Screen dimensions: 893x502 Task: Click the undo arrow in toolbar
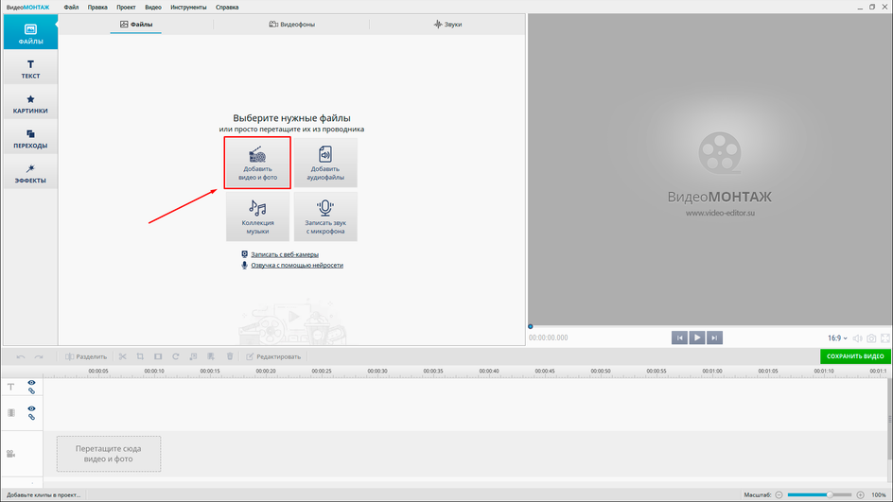click(x=21, y=356)
